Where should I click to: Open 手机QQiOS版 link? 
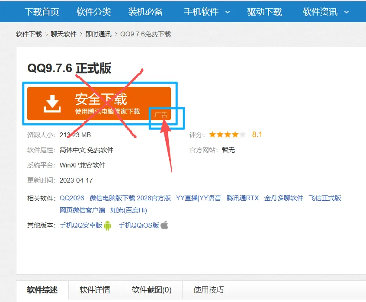pyautogui.click(x=138, y=225)
